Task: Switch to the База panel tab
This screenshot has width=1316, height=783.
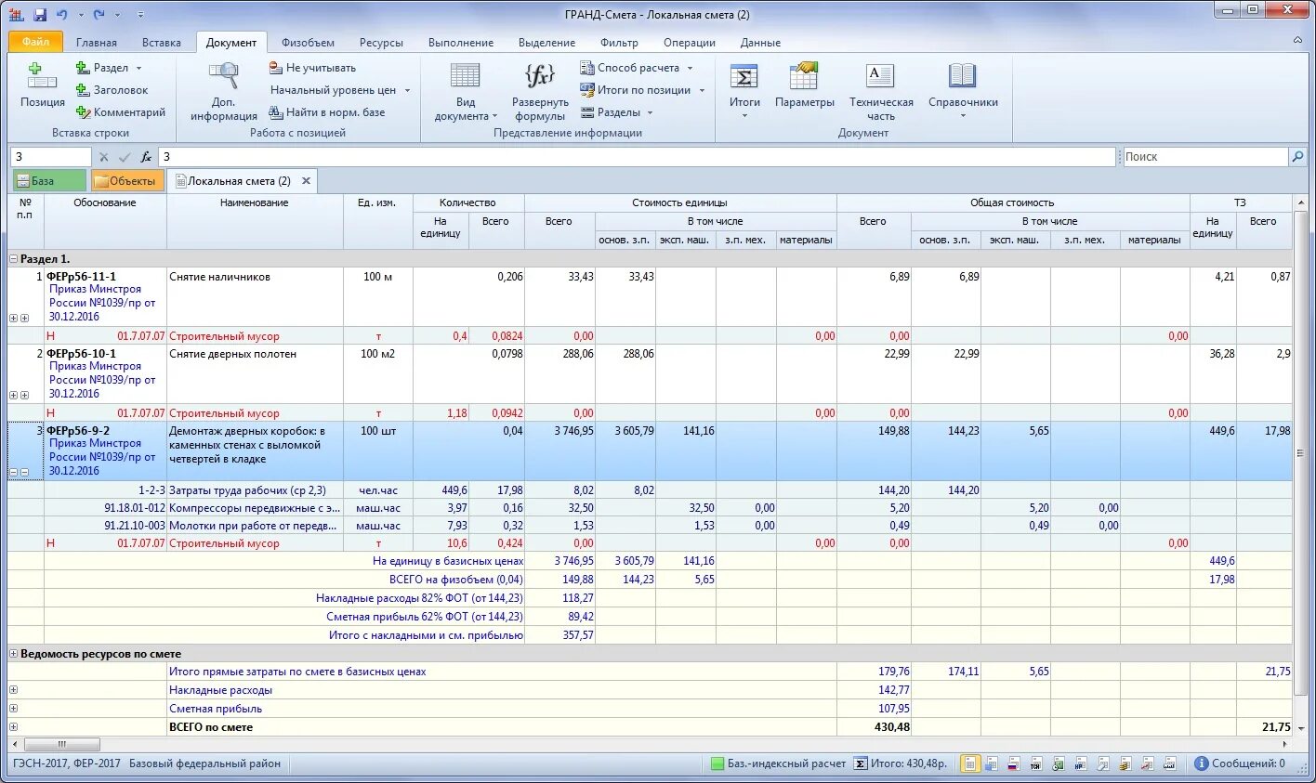Action: (x=48, y=181)
